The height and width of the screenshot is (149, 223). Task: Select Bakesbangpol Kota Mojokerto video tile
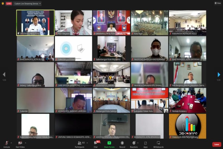point(111,48)
